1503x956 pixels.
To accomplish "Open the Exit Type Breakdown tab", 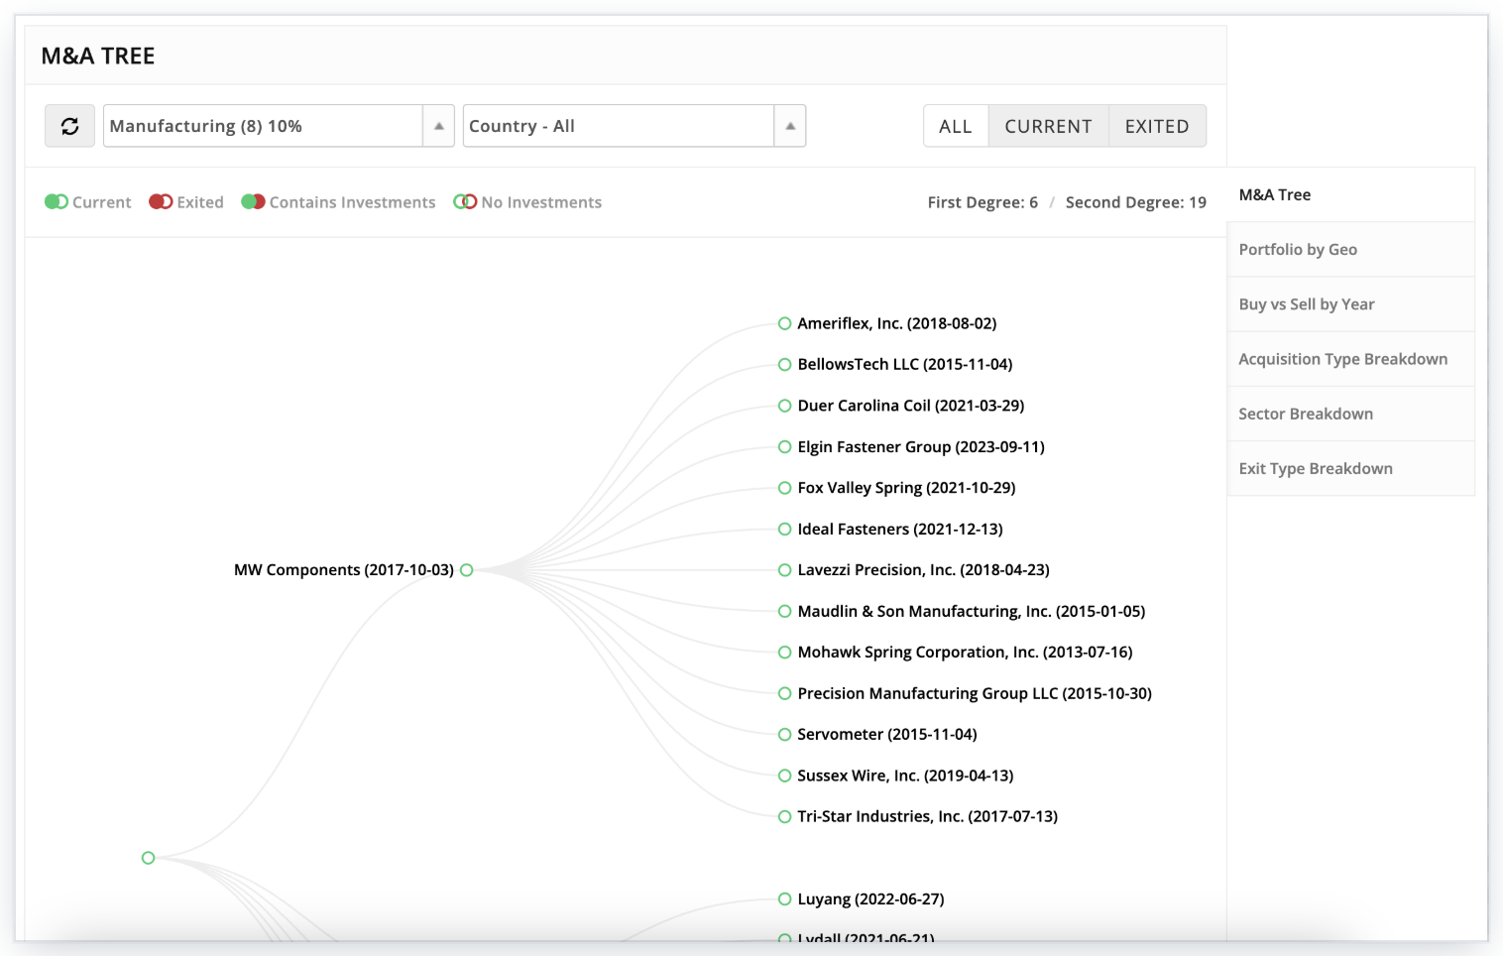I will click(1316, 467).
